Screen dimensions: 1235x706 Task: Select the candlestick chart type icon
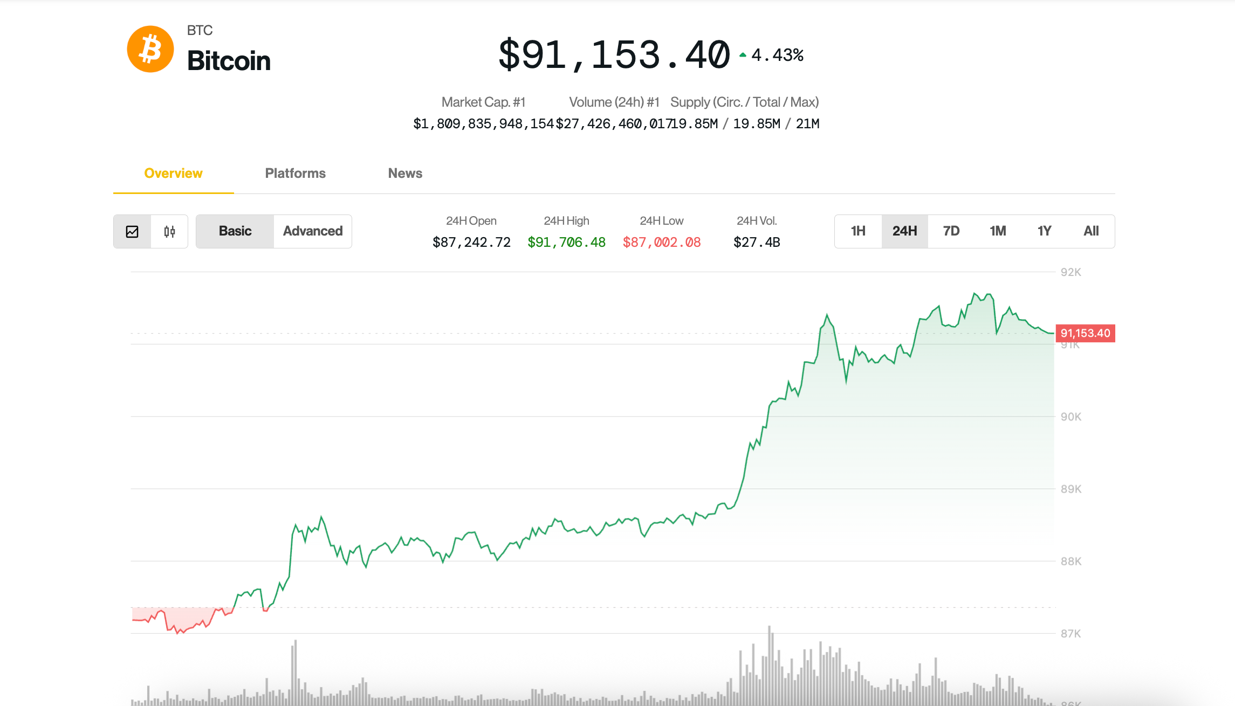(169, 231)
